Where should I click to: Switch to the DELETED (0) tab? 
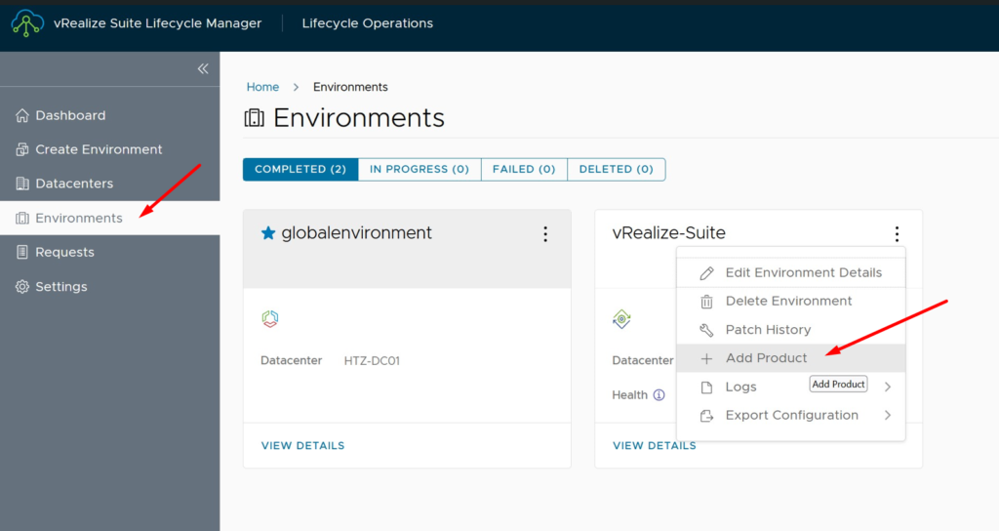tap(617, 170)
